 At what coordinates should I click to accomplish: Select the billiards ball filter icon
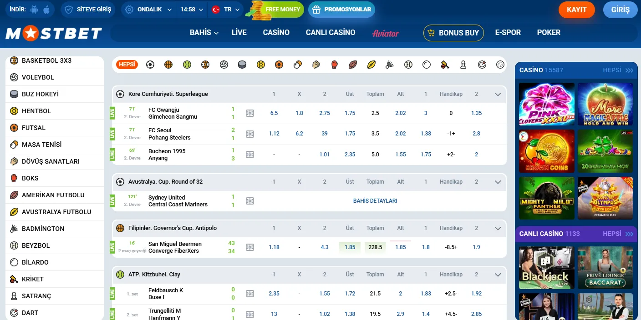tap(427, 65)
